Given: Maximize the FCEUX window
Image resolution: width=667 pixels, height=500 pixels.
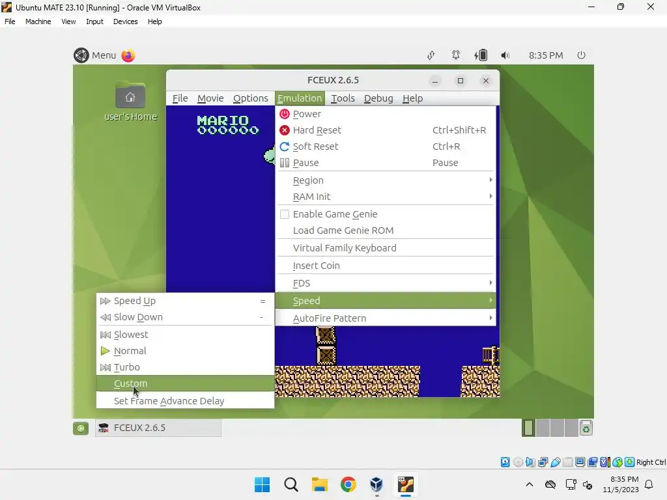Looking at the screenshot, I should tap(461, 81).
